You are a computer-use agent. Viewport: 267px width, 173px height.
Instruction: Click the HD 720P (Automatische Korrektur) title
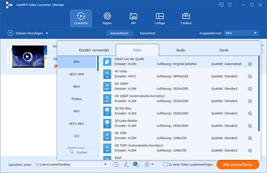pos(139,145)
